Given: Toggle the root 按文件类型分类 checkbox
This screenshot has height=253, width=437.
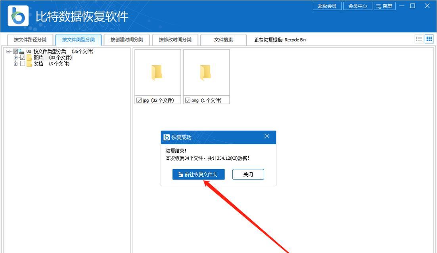Looking at the screenshot, I should click(x=15, y=51).
